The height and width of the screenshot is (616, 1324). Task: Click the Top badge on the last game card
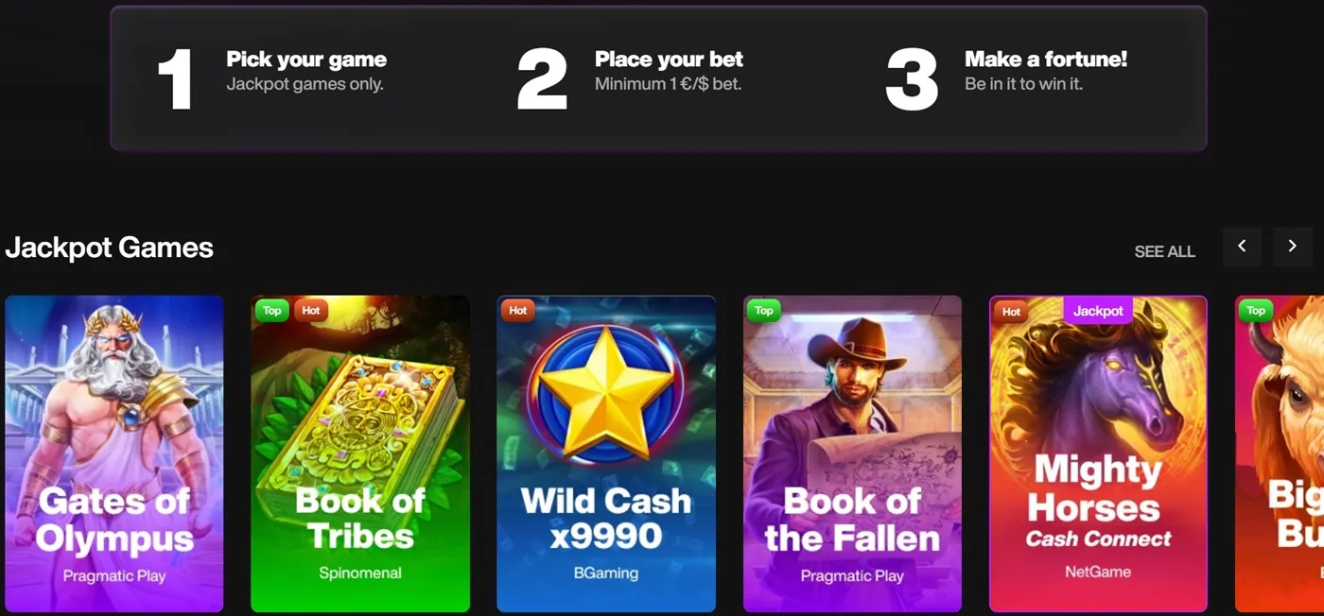tap(1256, 310)
